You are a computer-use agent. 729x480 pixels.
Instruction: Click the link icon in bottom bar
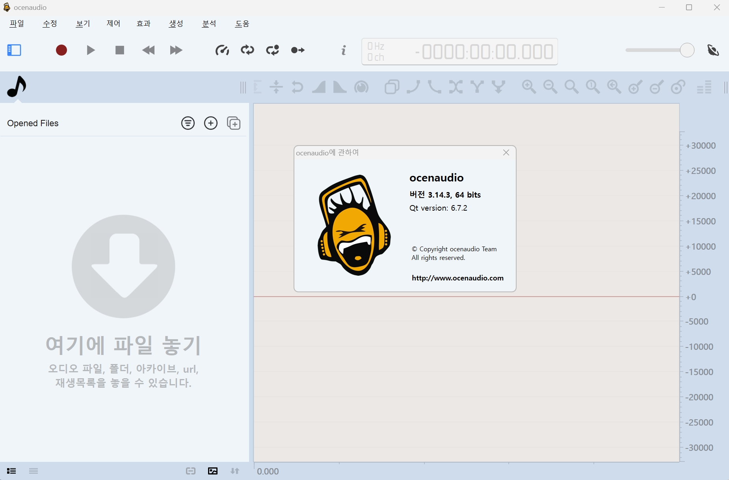pyautogui.click(x=191, y=471)
